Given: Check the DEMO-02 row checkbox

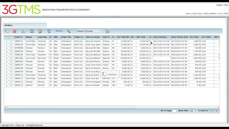Looking at the screenshot, I should 11,44.
